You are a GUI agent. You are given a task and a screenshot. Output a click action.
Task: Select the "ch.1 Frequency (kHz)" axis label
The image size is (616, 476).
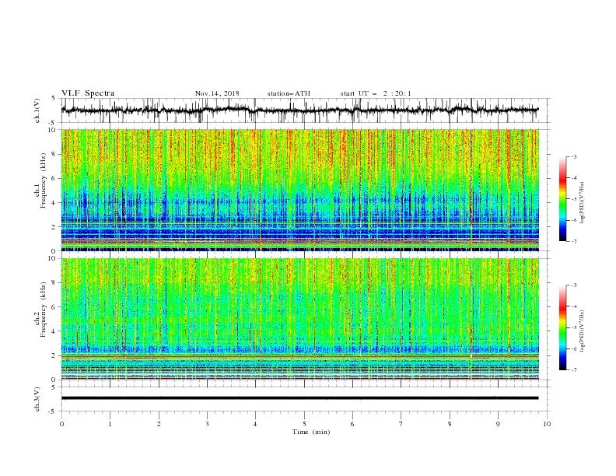point(41,181)
